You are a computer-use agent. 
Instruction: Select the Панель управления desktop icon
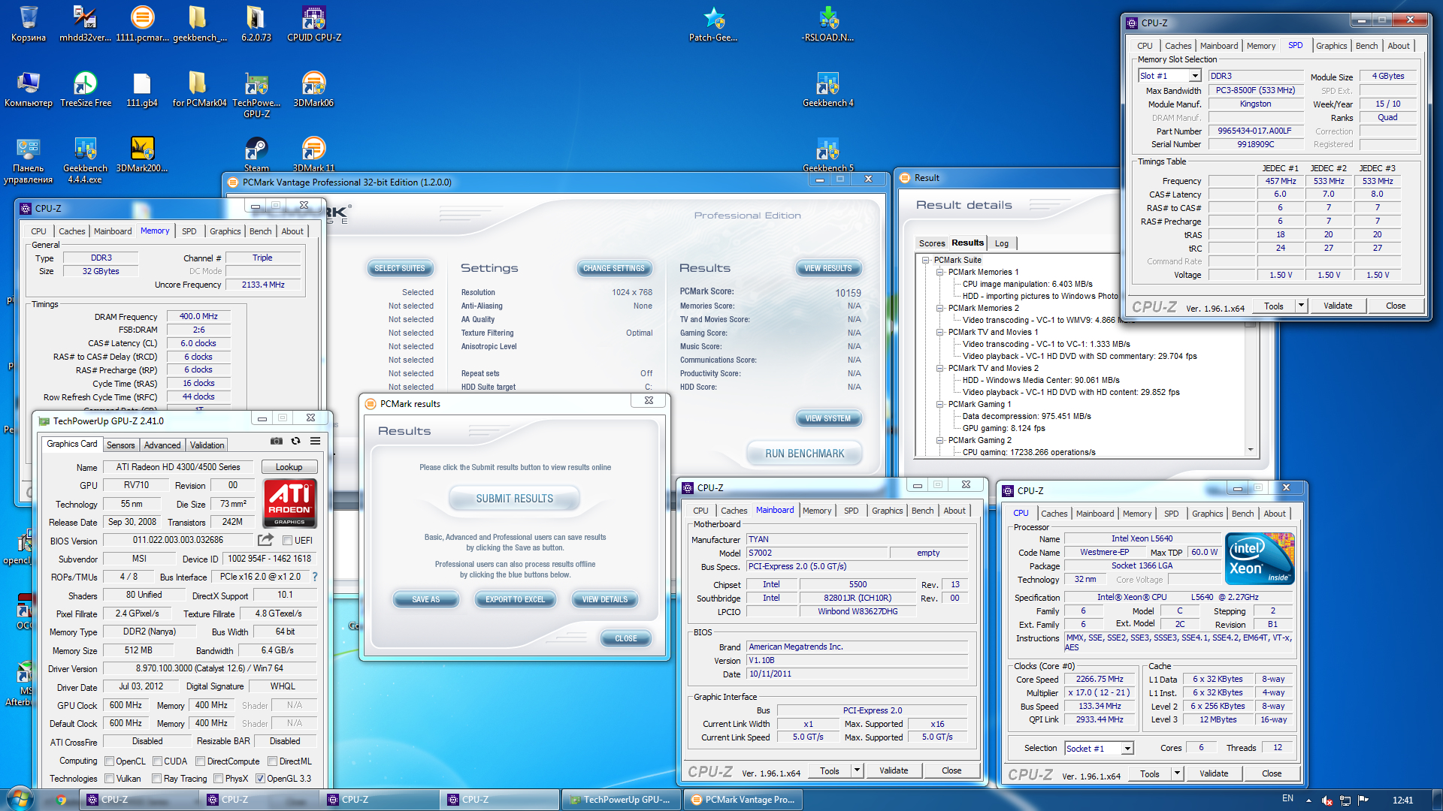click(x=29, y=159)
